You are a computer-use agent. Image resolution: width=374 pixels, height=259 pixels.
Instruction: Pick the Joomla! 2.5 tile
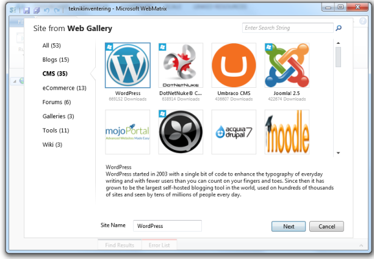287,65
